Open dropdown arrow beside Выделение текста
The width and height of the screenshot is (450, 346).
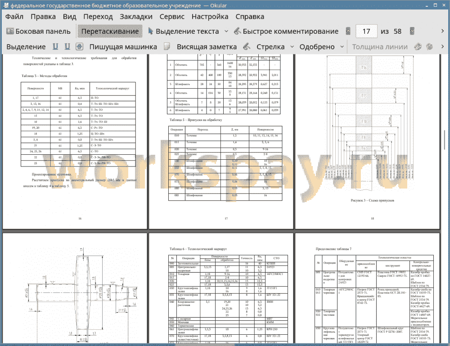(x=226, y=31)
